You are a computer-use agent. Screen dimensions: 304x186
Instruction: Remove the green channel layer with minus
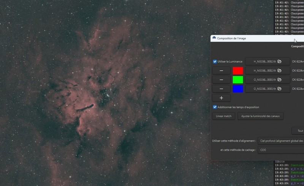pos(221,80)
